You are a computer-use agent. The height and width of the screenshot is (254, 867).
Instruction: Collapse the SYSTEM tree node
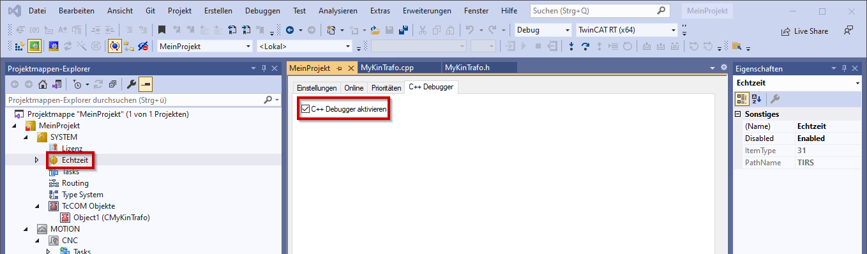coord(25,137)
